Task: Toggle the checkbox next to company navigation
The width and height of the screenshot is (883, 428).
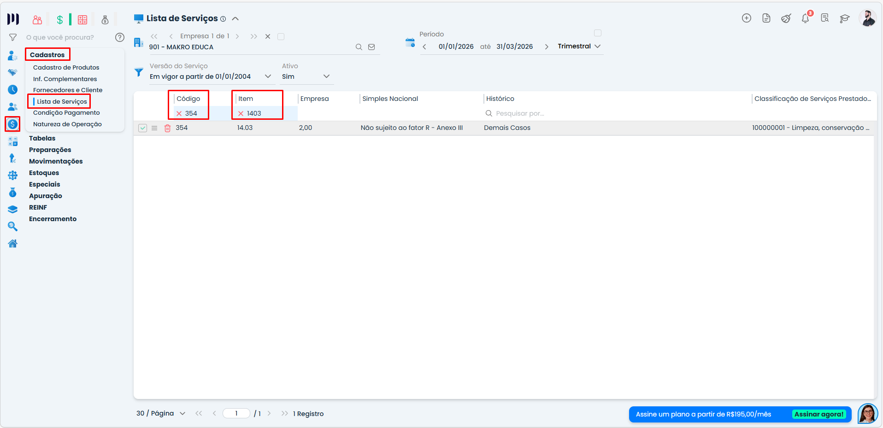Action: click(x=281, y=36)
